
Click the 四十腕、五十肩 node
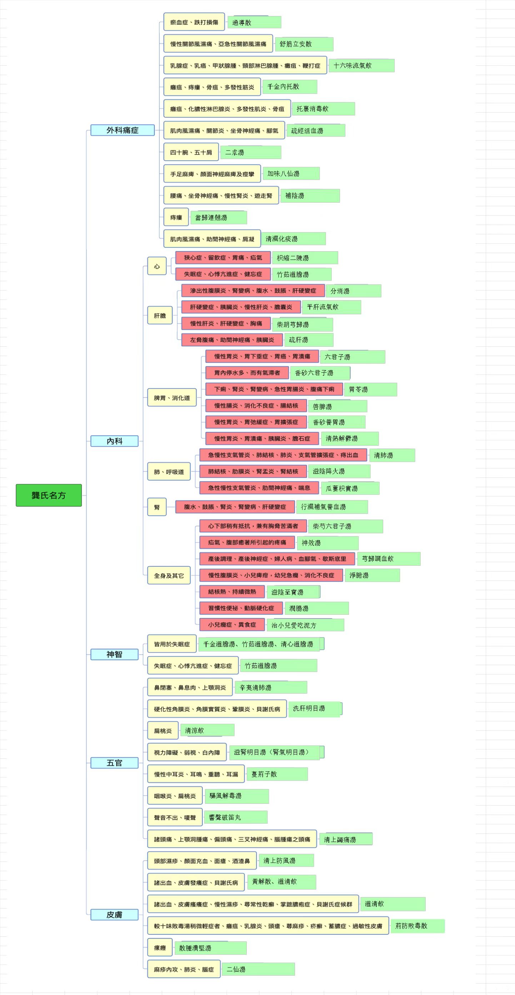[191, 153]
